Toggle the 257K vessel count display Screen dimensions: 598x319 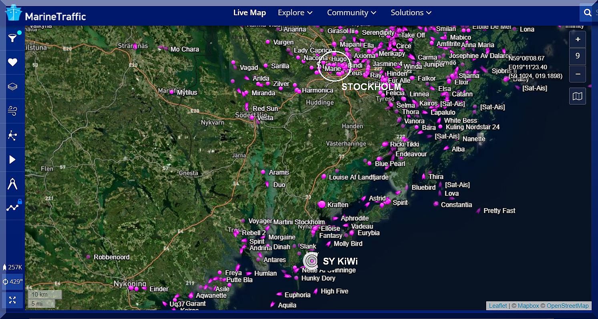click(12, 267)
